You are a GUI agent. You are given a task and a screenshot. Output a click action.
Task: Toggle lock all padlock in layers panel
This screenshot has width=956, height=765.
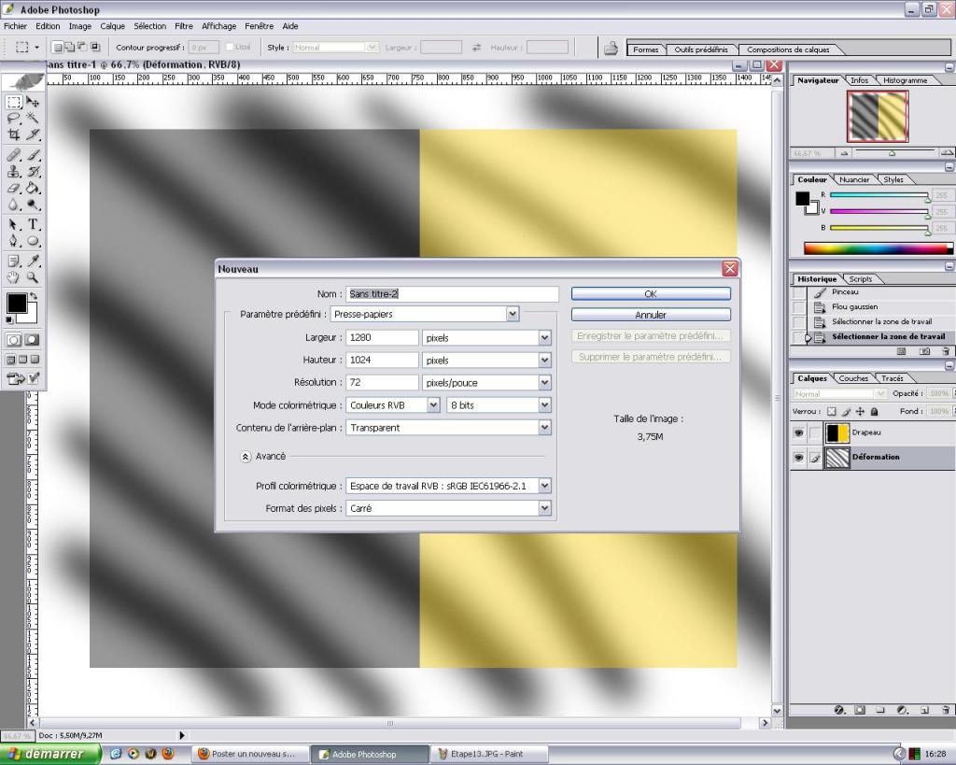(874, 412)
